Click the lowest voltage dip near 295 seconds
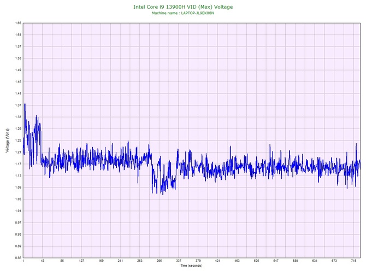This screenshot has width=366, height=275. 163,194
